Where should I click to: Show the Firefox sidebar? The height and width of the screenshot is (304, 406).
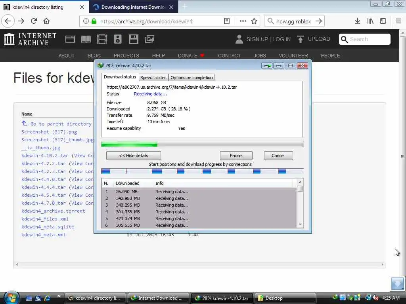[383, 21]
